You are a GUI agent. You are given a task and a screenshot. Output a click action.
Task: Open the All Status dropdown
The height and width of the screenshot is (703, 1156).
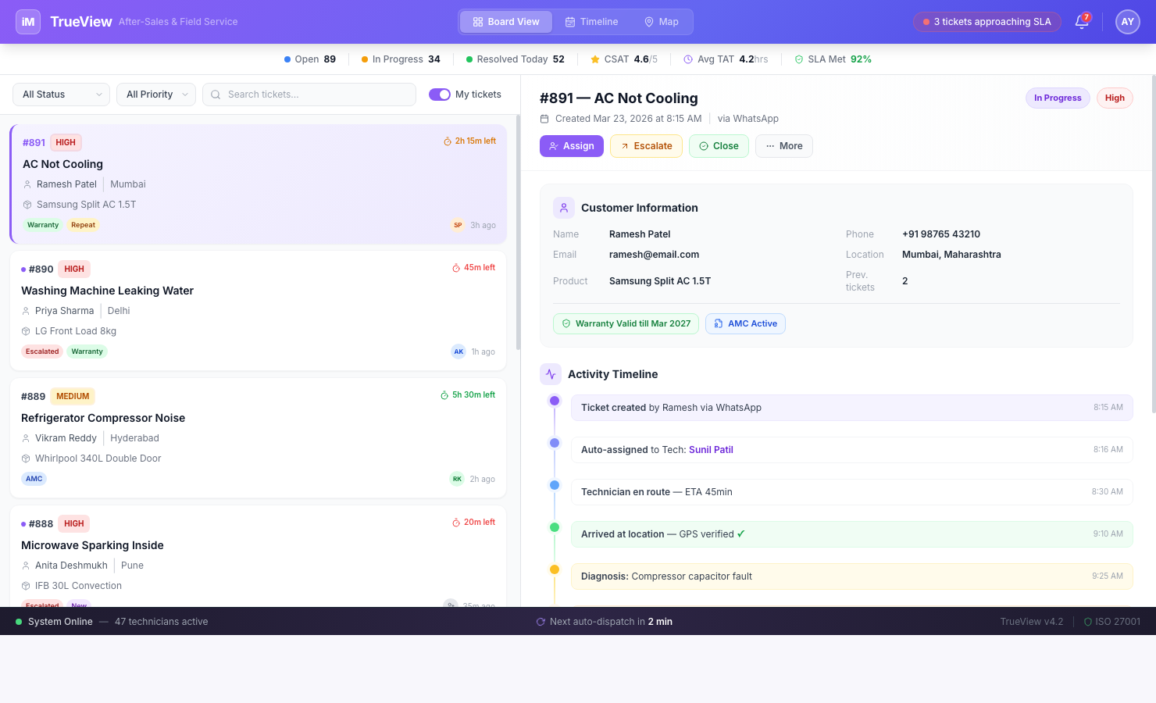60,94
